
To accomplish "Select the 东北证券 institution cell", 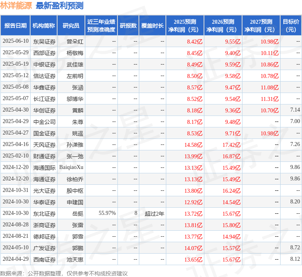I will 44,214.
